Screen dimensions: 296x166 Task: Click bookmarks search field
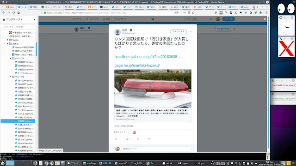[x=19, y=27]
